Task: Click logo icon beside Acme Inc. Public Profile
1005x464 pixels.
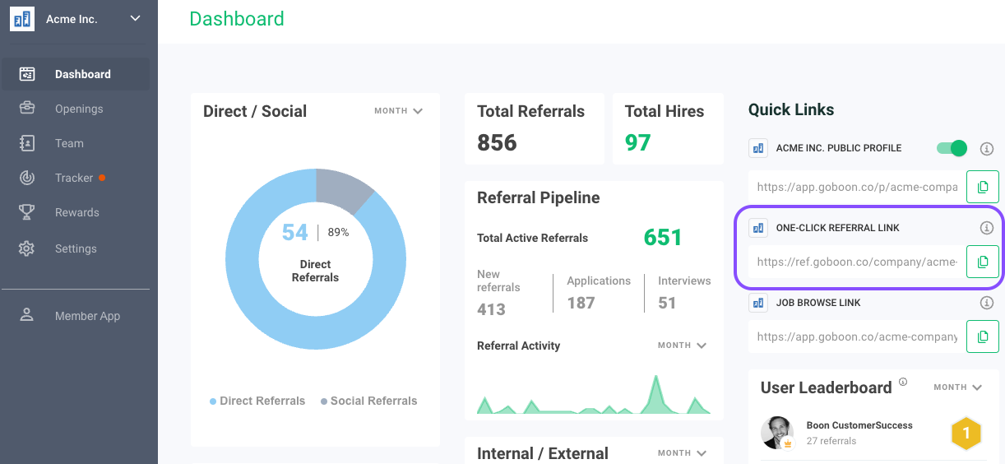Action: (757, 148)
